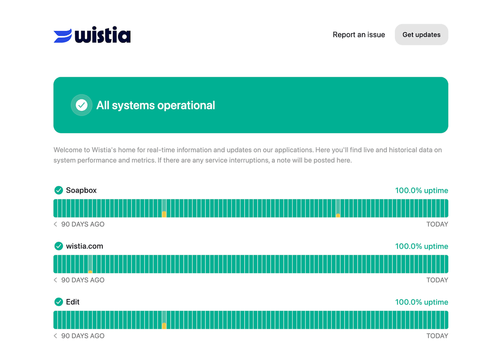Click the Wistia wave symbol in the logo

click(x=63, y=34)
